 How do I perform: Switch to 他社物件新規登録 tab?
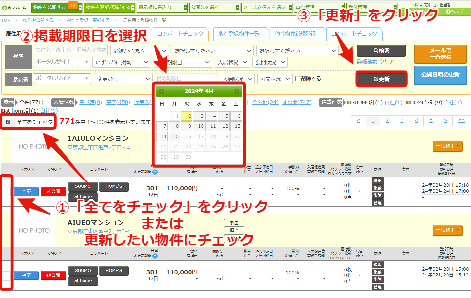coord(295,34)
